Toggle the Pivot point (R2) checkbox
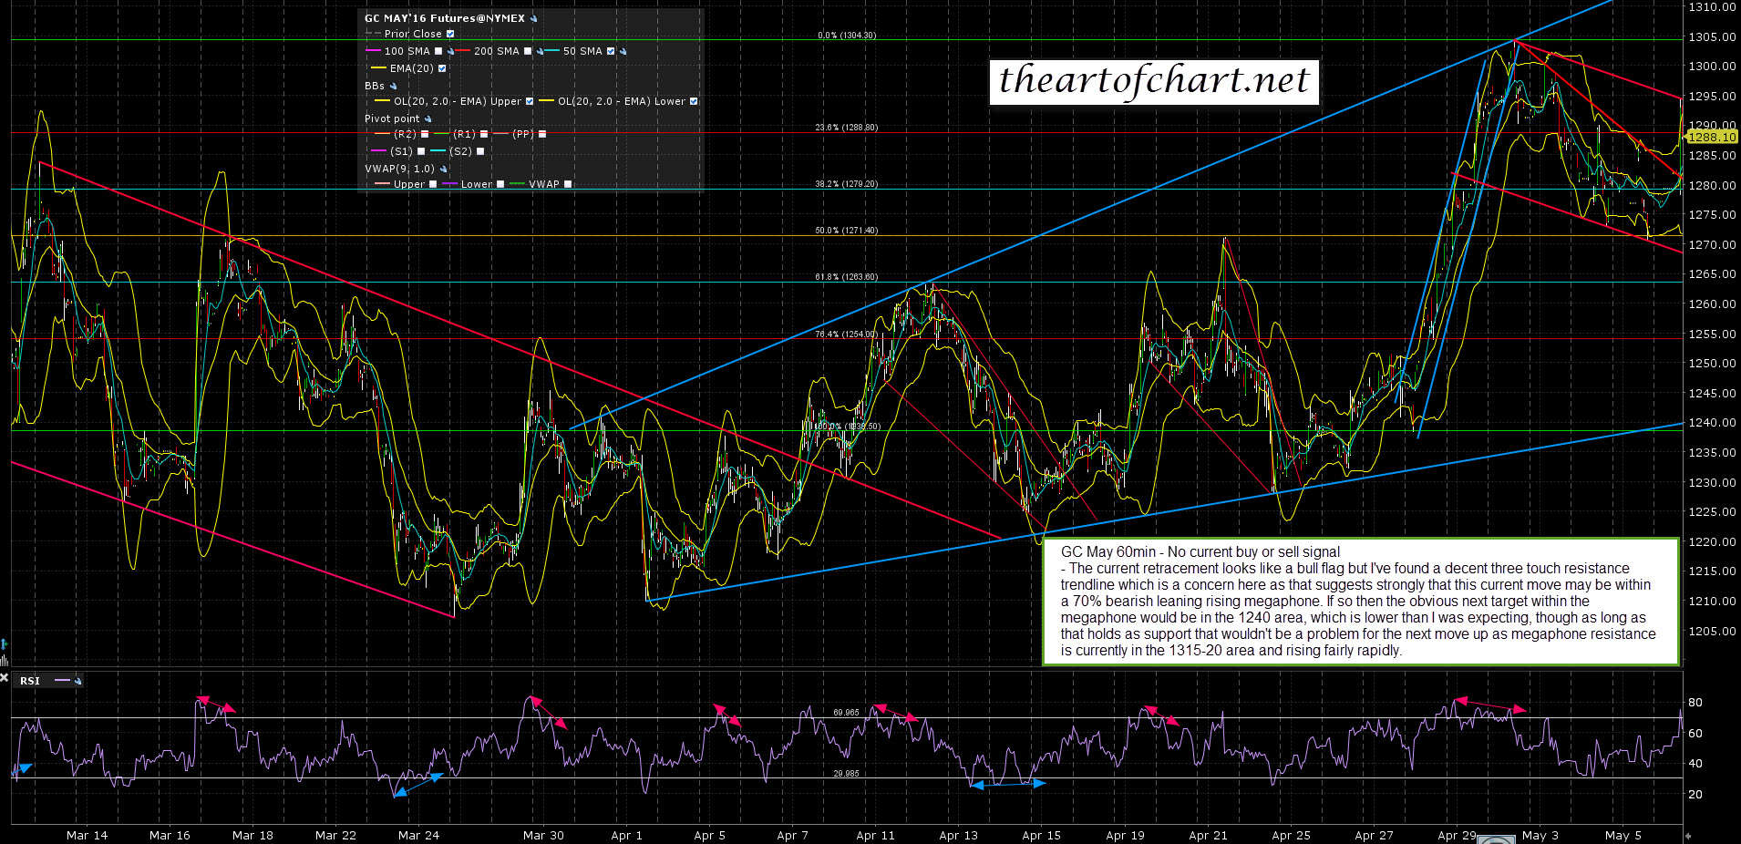The height and width of the screenshot is (844, 1741). (425, 135)
